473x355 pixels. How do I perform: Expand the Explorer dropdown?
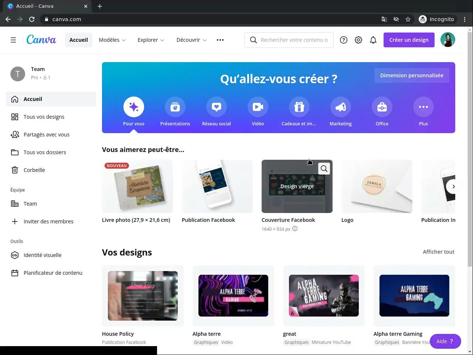[151, 40]
